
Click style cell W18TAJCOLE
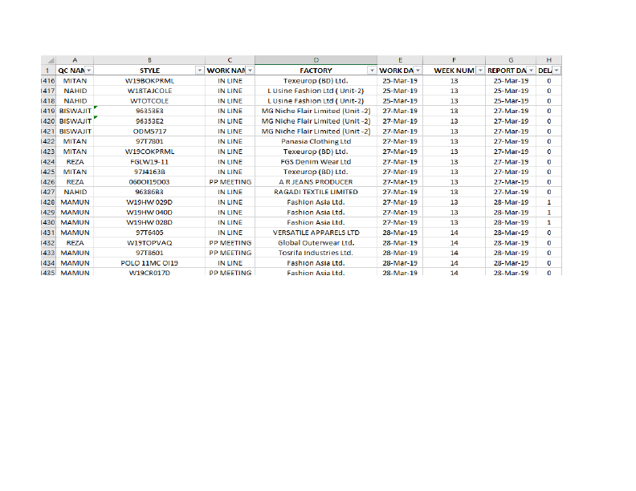click(x=149, y=91)
